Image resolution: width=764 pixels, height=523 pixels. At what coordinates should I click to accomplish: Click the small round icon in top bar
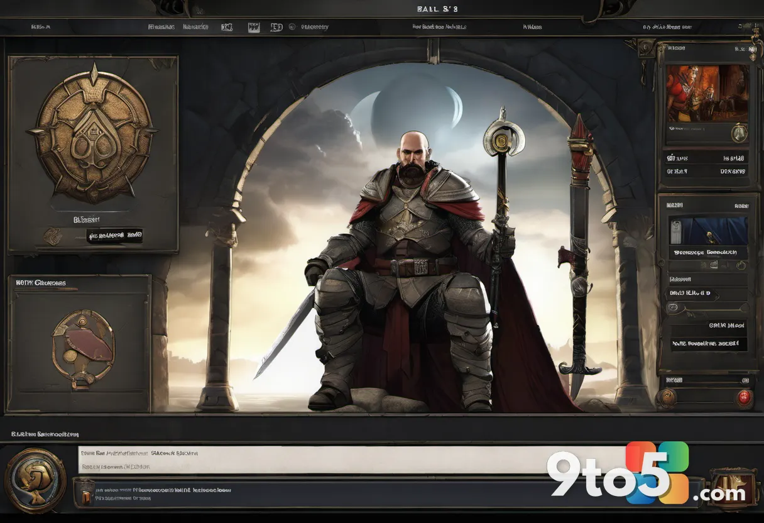click(293, 27)
